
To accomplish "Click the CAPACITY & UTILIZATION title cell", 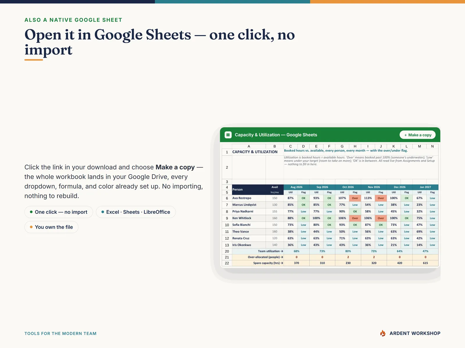I will click(x=255, y=152).
